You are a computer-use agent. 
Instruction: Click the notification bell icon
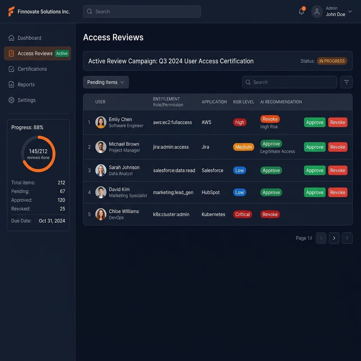point(301,12)
